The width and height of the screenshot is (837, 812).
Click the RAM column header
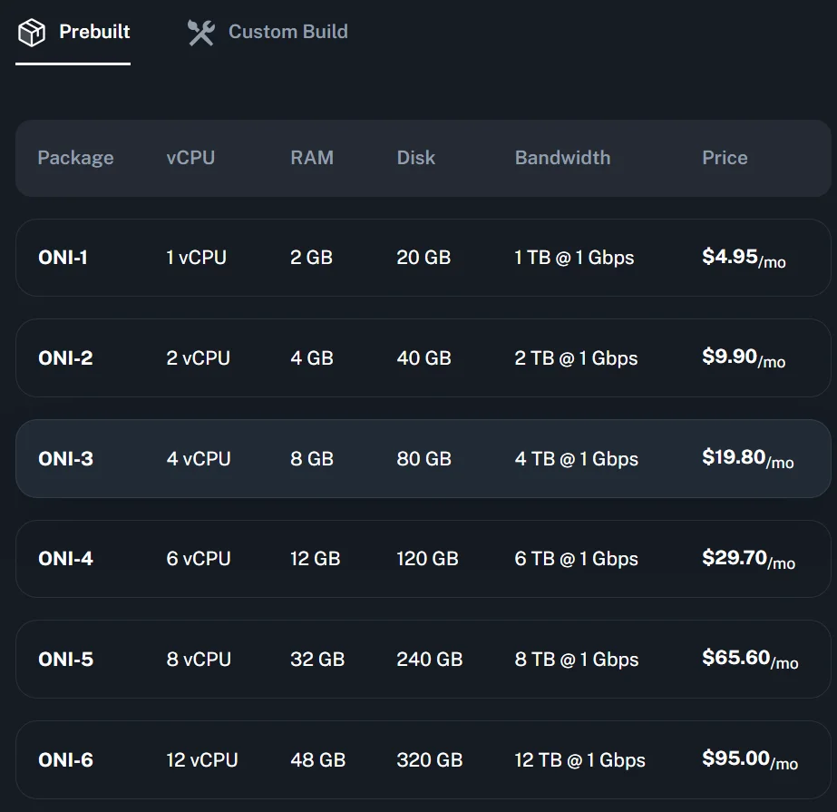tap(312, 157)
